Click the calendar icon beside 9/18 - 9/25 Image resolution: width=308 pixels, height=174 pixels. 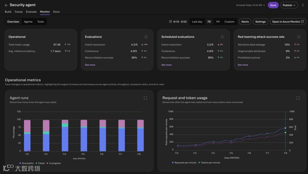(170, 22)
